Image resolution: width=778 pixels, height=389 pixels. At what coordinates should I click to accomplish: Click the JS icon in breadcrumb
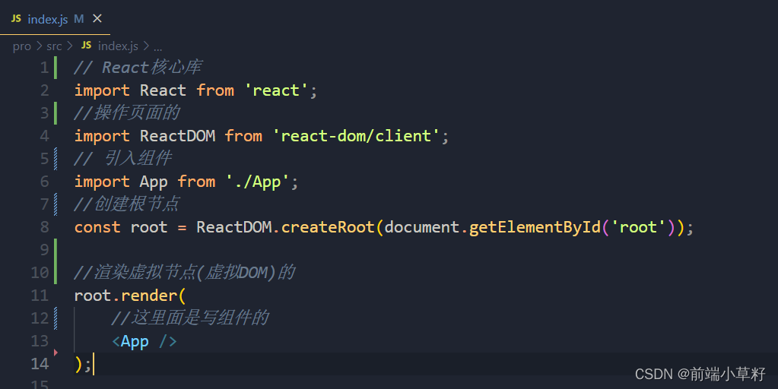click(x=87, y=45)
